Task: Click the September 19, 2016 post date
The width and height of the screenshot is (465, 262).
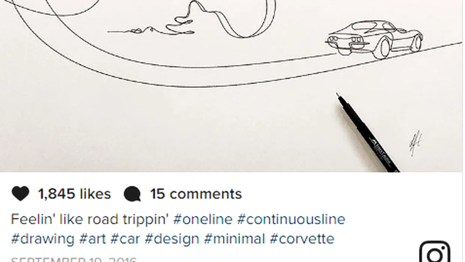Action: tap(74, 259)
